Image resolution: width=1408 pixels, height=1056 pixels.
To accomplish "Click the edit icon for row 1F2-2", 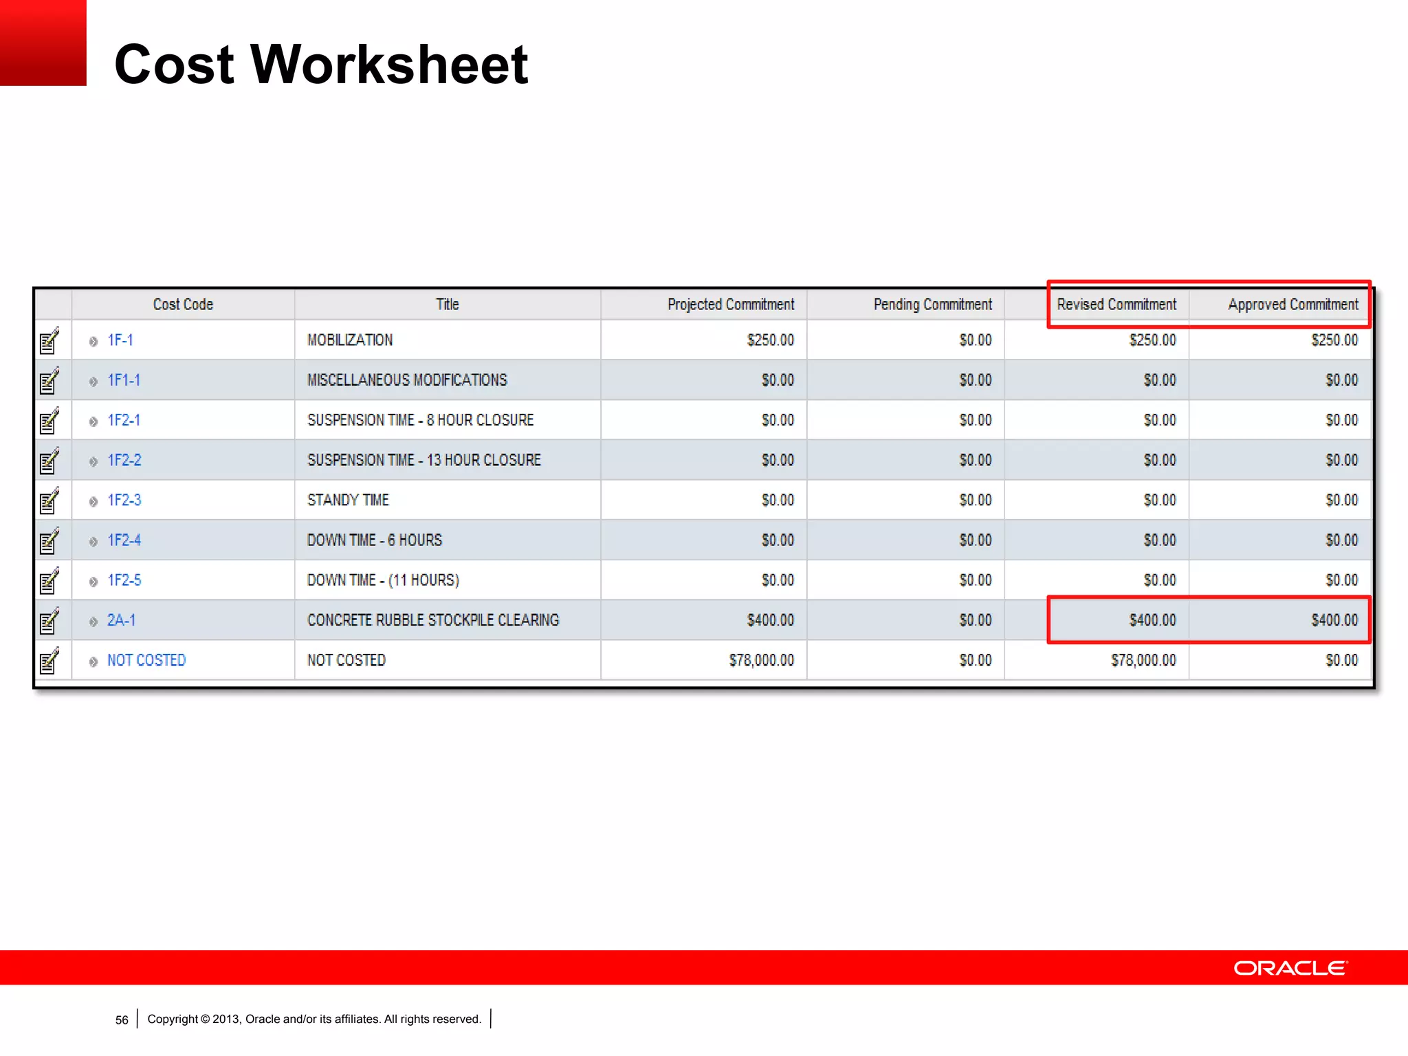I will click(49, 460).
